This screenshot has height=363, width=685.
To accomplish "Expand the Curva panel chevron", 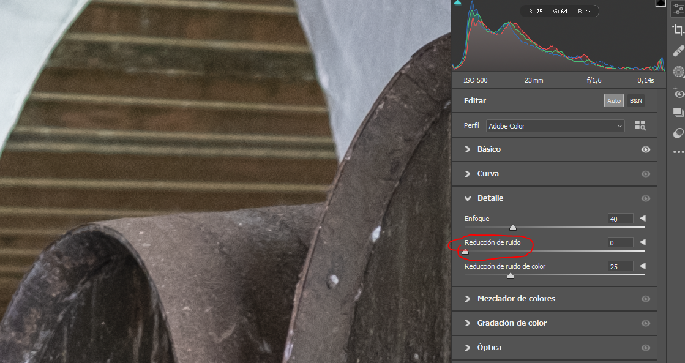I will tap(468, 174).
